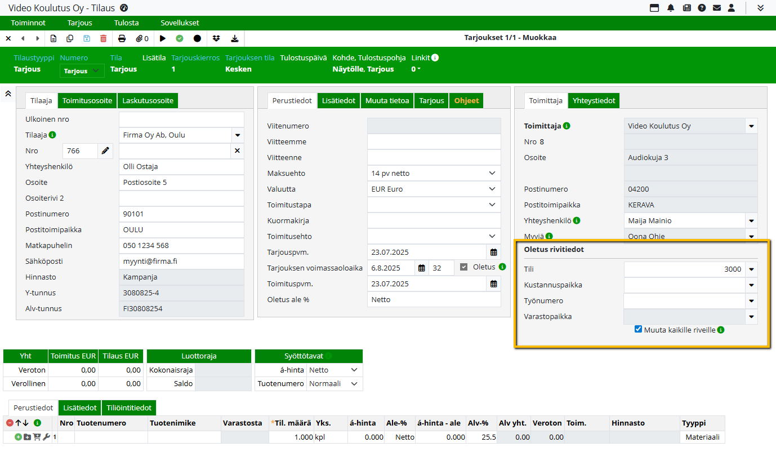Click the notification bell icon
This screenshot has height=456, width=776.
(671, 8)
